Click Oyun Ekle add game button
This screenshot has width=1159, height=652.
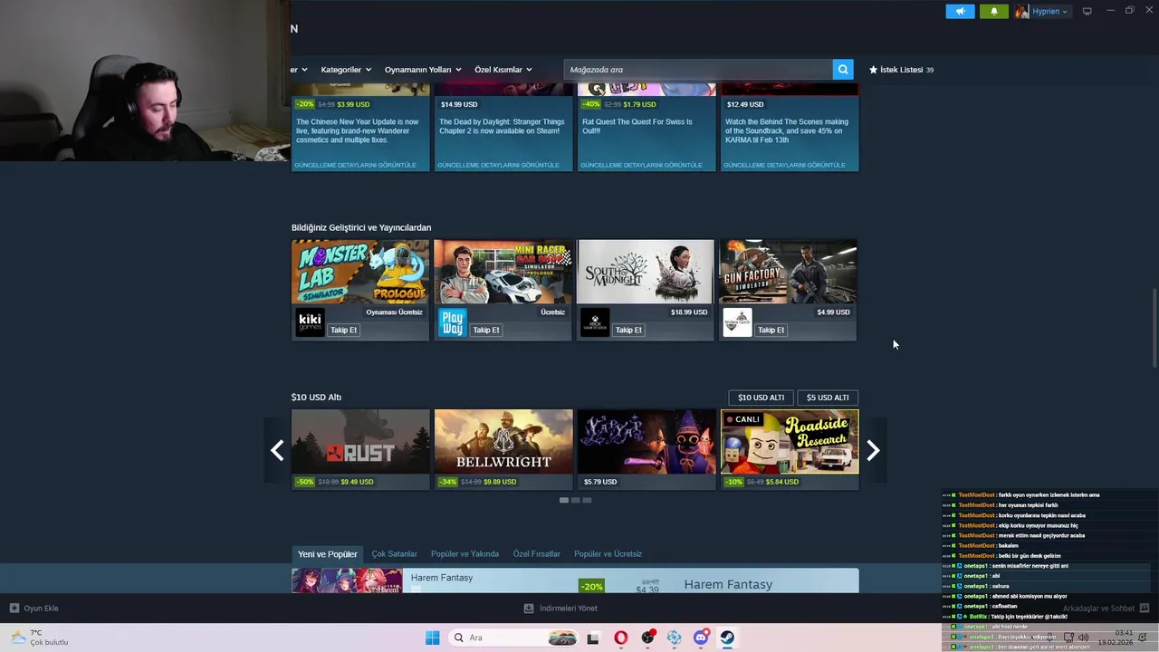(34, 609)
